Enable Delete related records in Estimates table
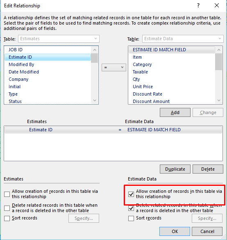The image size is (227, 240). click(7, 208)
